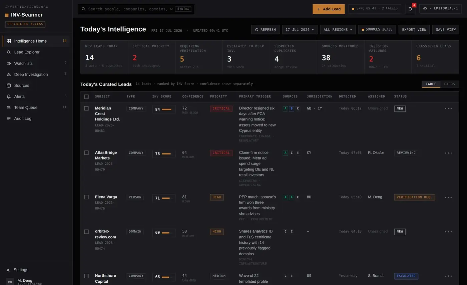
Task: Open row actions for orbitex-review.com
Action: click(448, 232)
